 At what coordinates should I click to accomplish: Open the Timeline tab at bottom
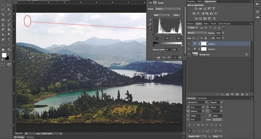pos(30,137)
